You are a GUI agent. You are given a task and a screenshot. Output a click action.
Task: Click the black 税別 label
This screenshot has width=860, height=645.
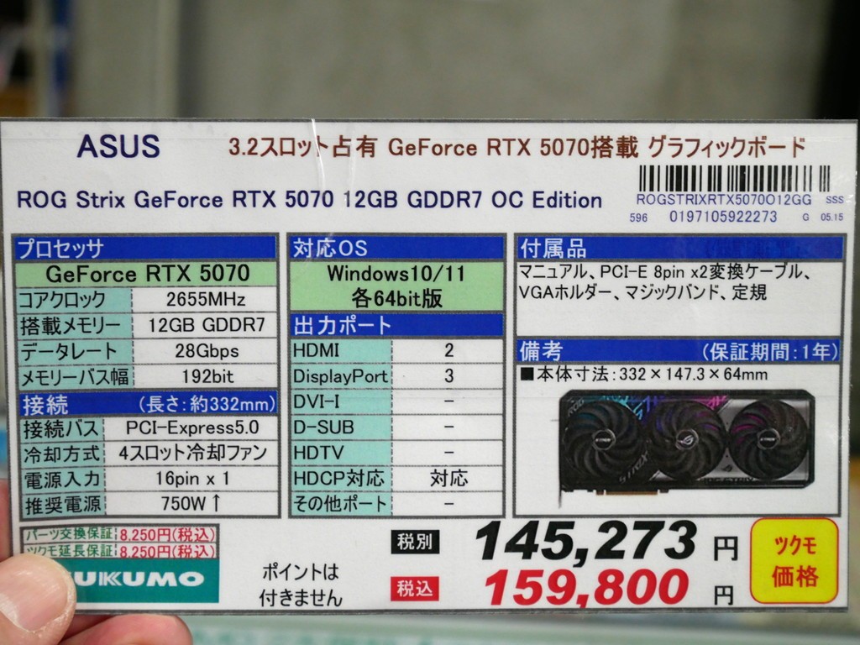[x=415, y=542]
